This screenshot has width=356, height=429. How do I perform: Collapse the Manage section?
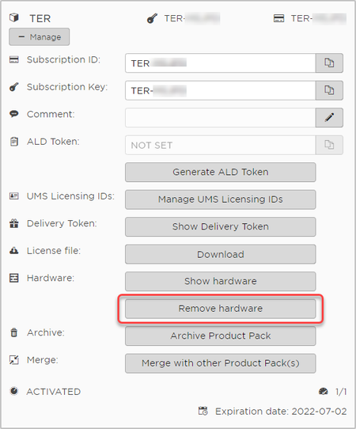pos(40,36)
